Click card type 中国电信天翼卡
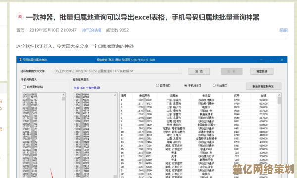 click(206, 125)
